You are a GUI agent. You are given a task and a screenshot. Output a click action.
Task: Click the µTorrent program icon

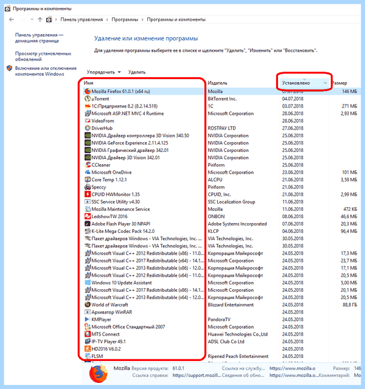[x=88, y=98]
